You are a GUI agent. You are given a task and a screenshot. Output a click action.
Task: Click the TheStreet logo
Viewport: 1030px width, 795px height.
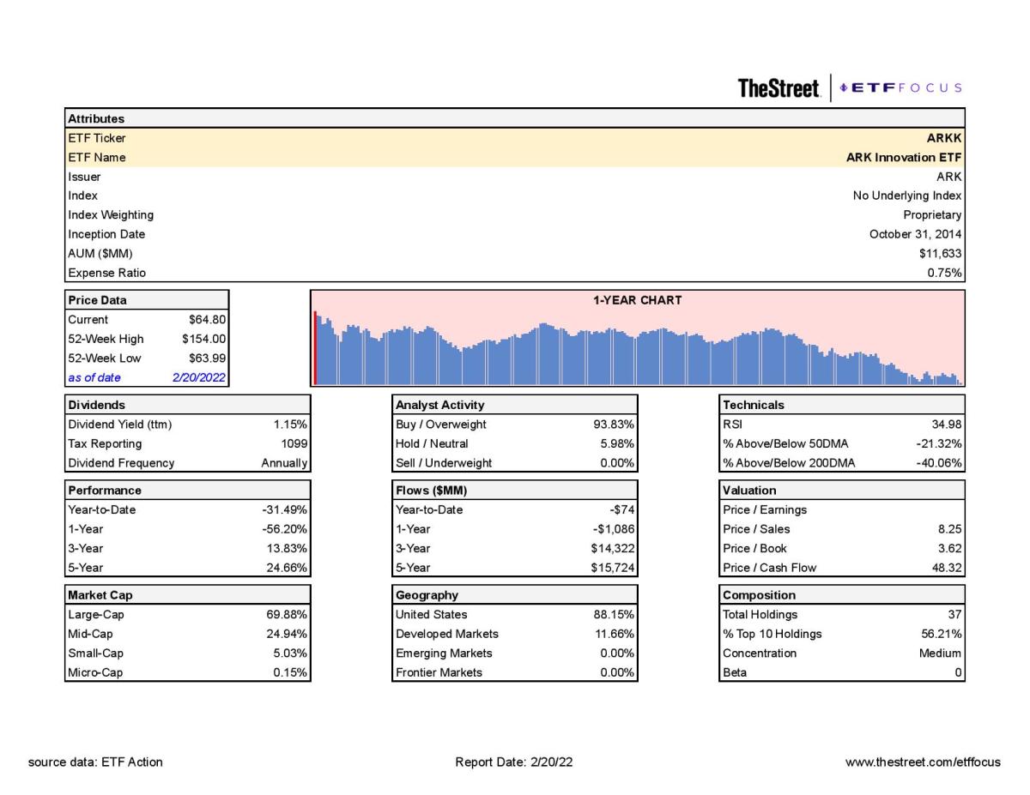point(779,87)
